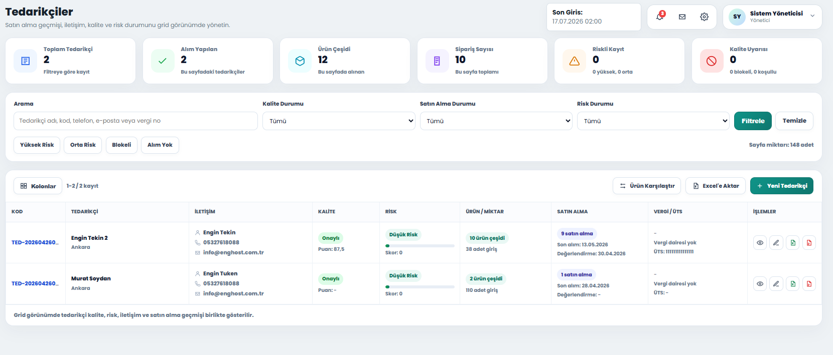Expand the Risk Durumu dropdown
The height and width of the screenshot is (355, 833).
point(653,121)
